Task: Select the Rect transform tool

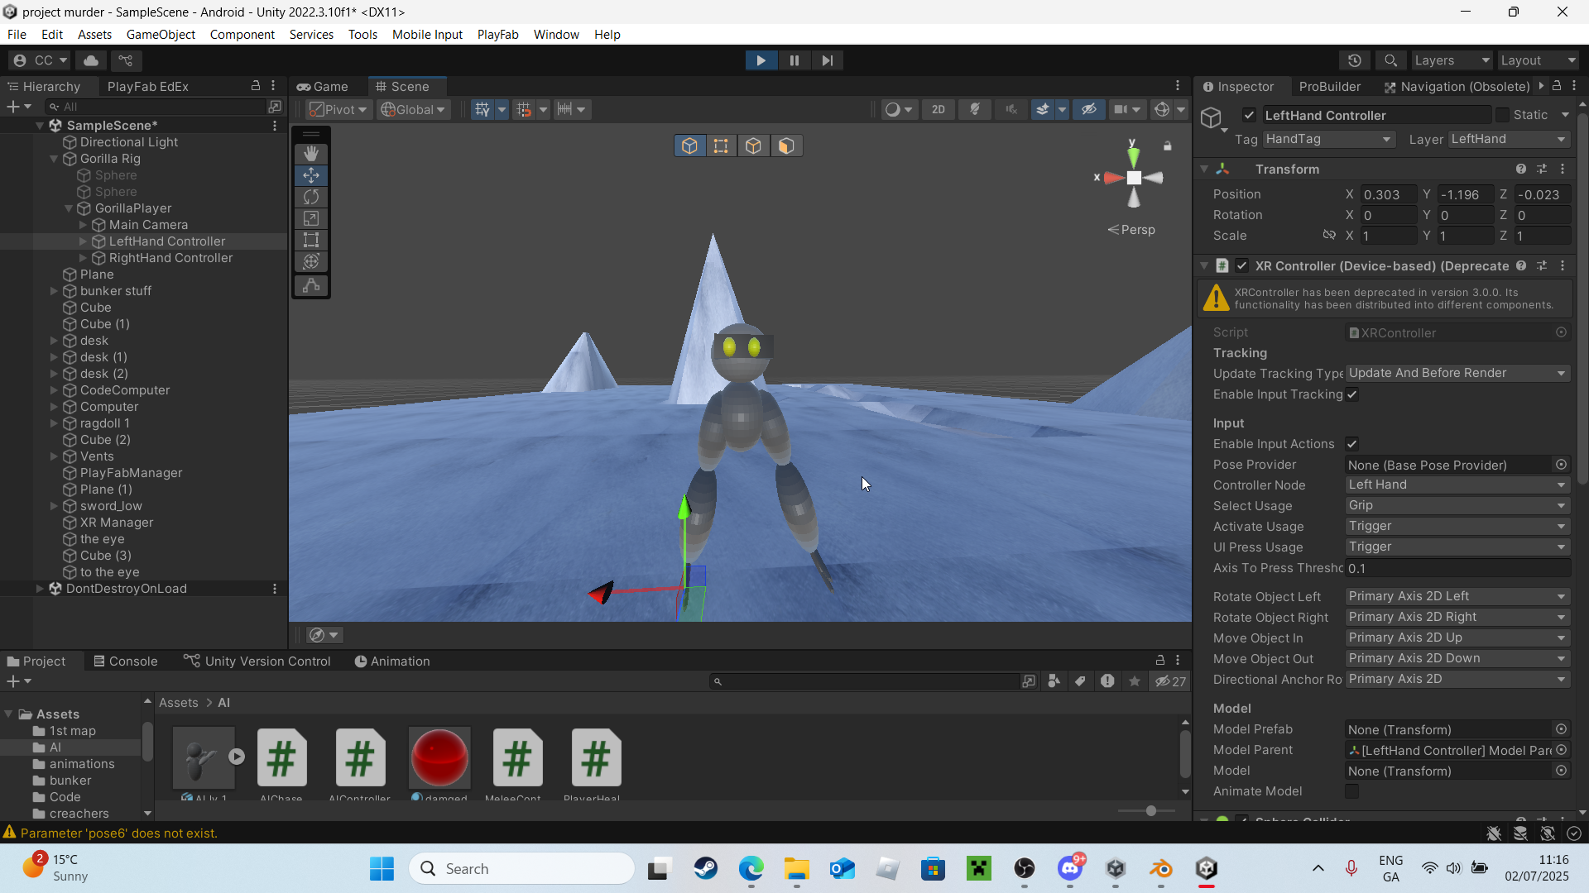Action: [x=311, y=240]
